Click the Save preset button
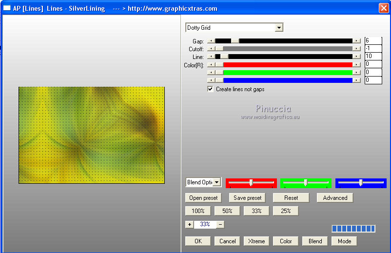Screen dimensions: 391x253 pyautogui.click(x=247, y=198)
